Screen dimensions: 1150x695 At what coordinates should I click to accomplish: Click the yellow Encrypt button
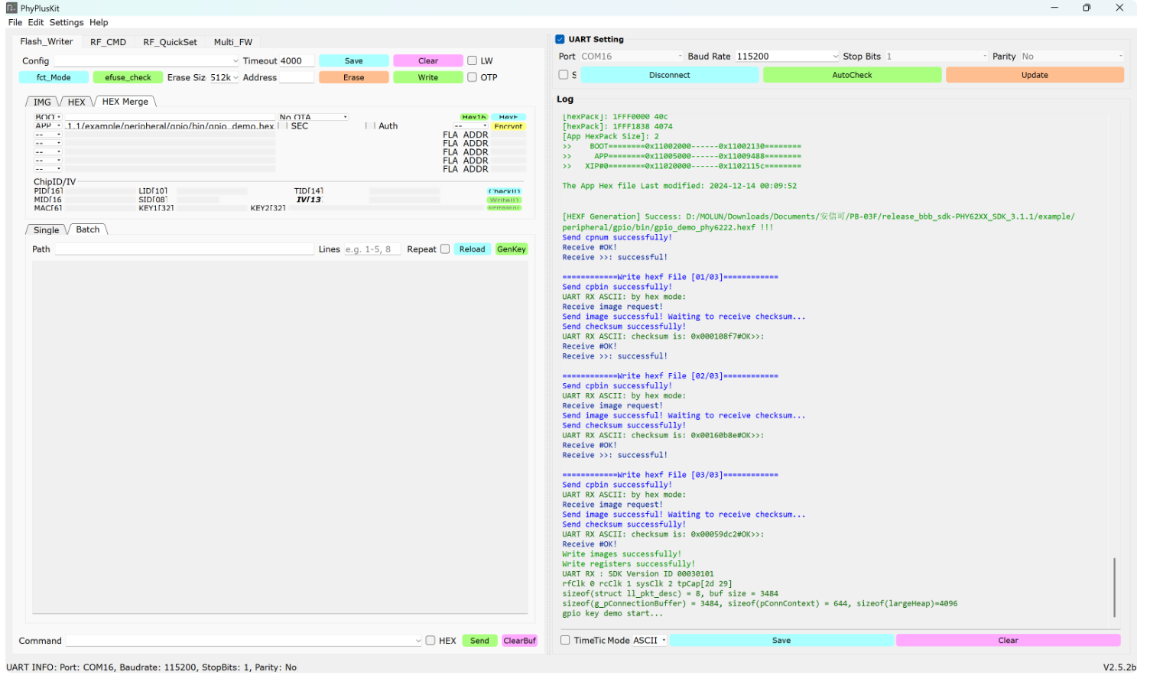coord(508,126)
